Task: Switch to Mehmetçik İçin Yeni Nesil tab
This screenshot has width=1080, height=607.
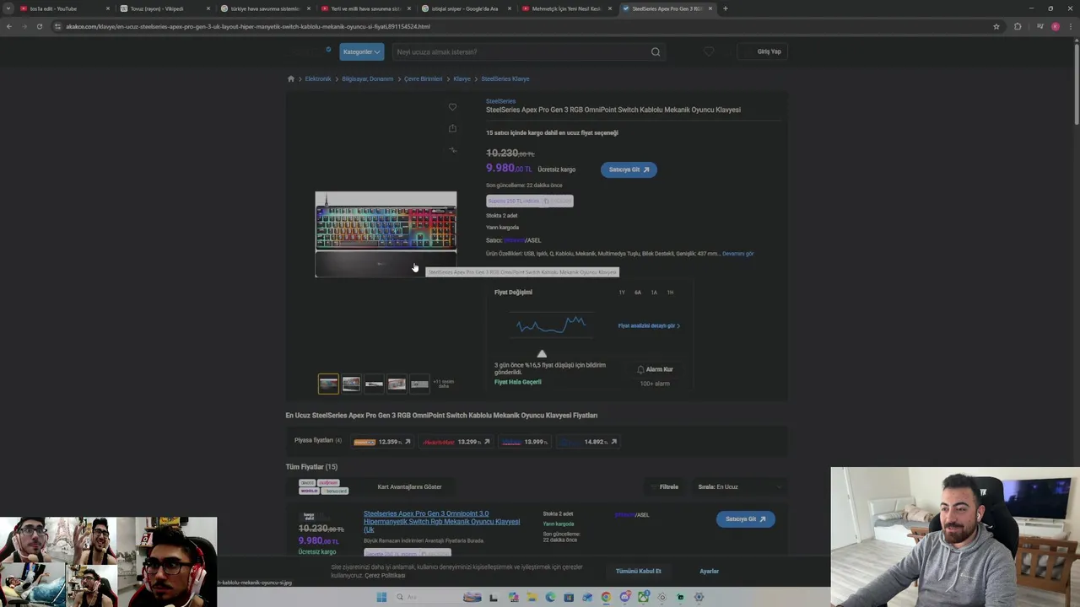Action: tap(566, 8)
